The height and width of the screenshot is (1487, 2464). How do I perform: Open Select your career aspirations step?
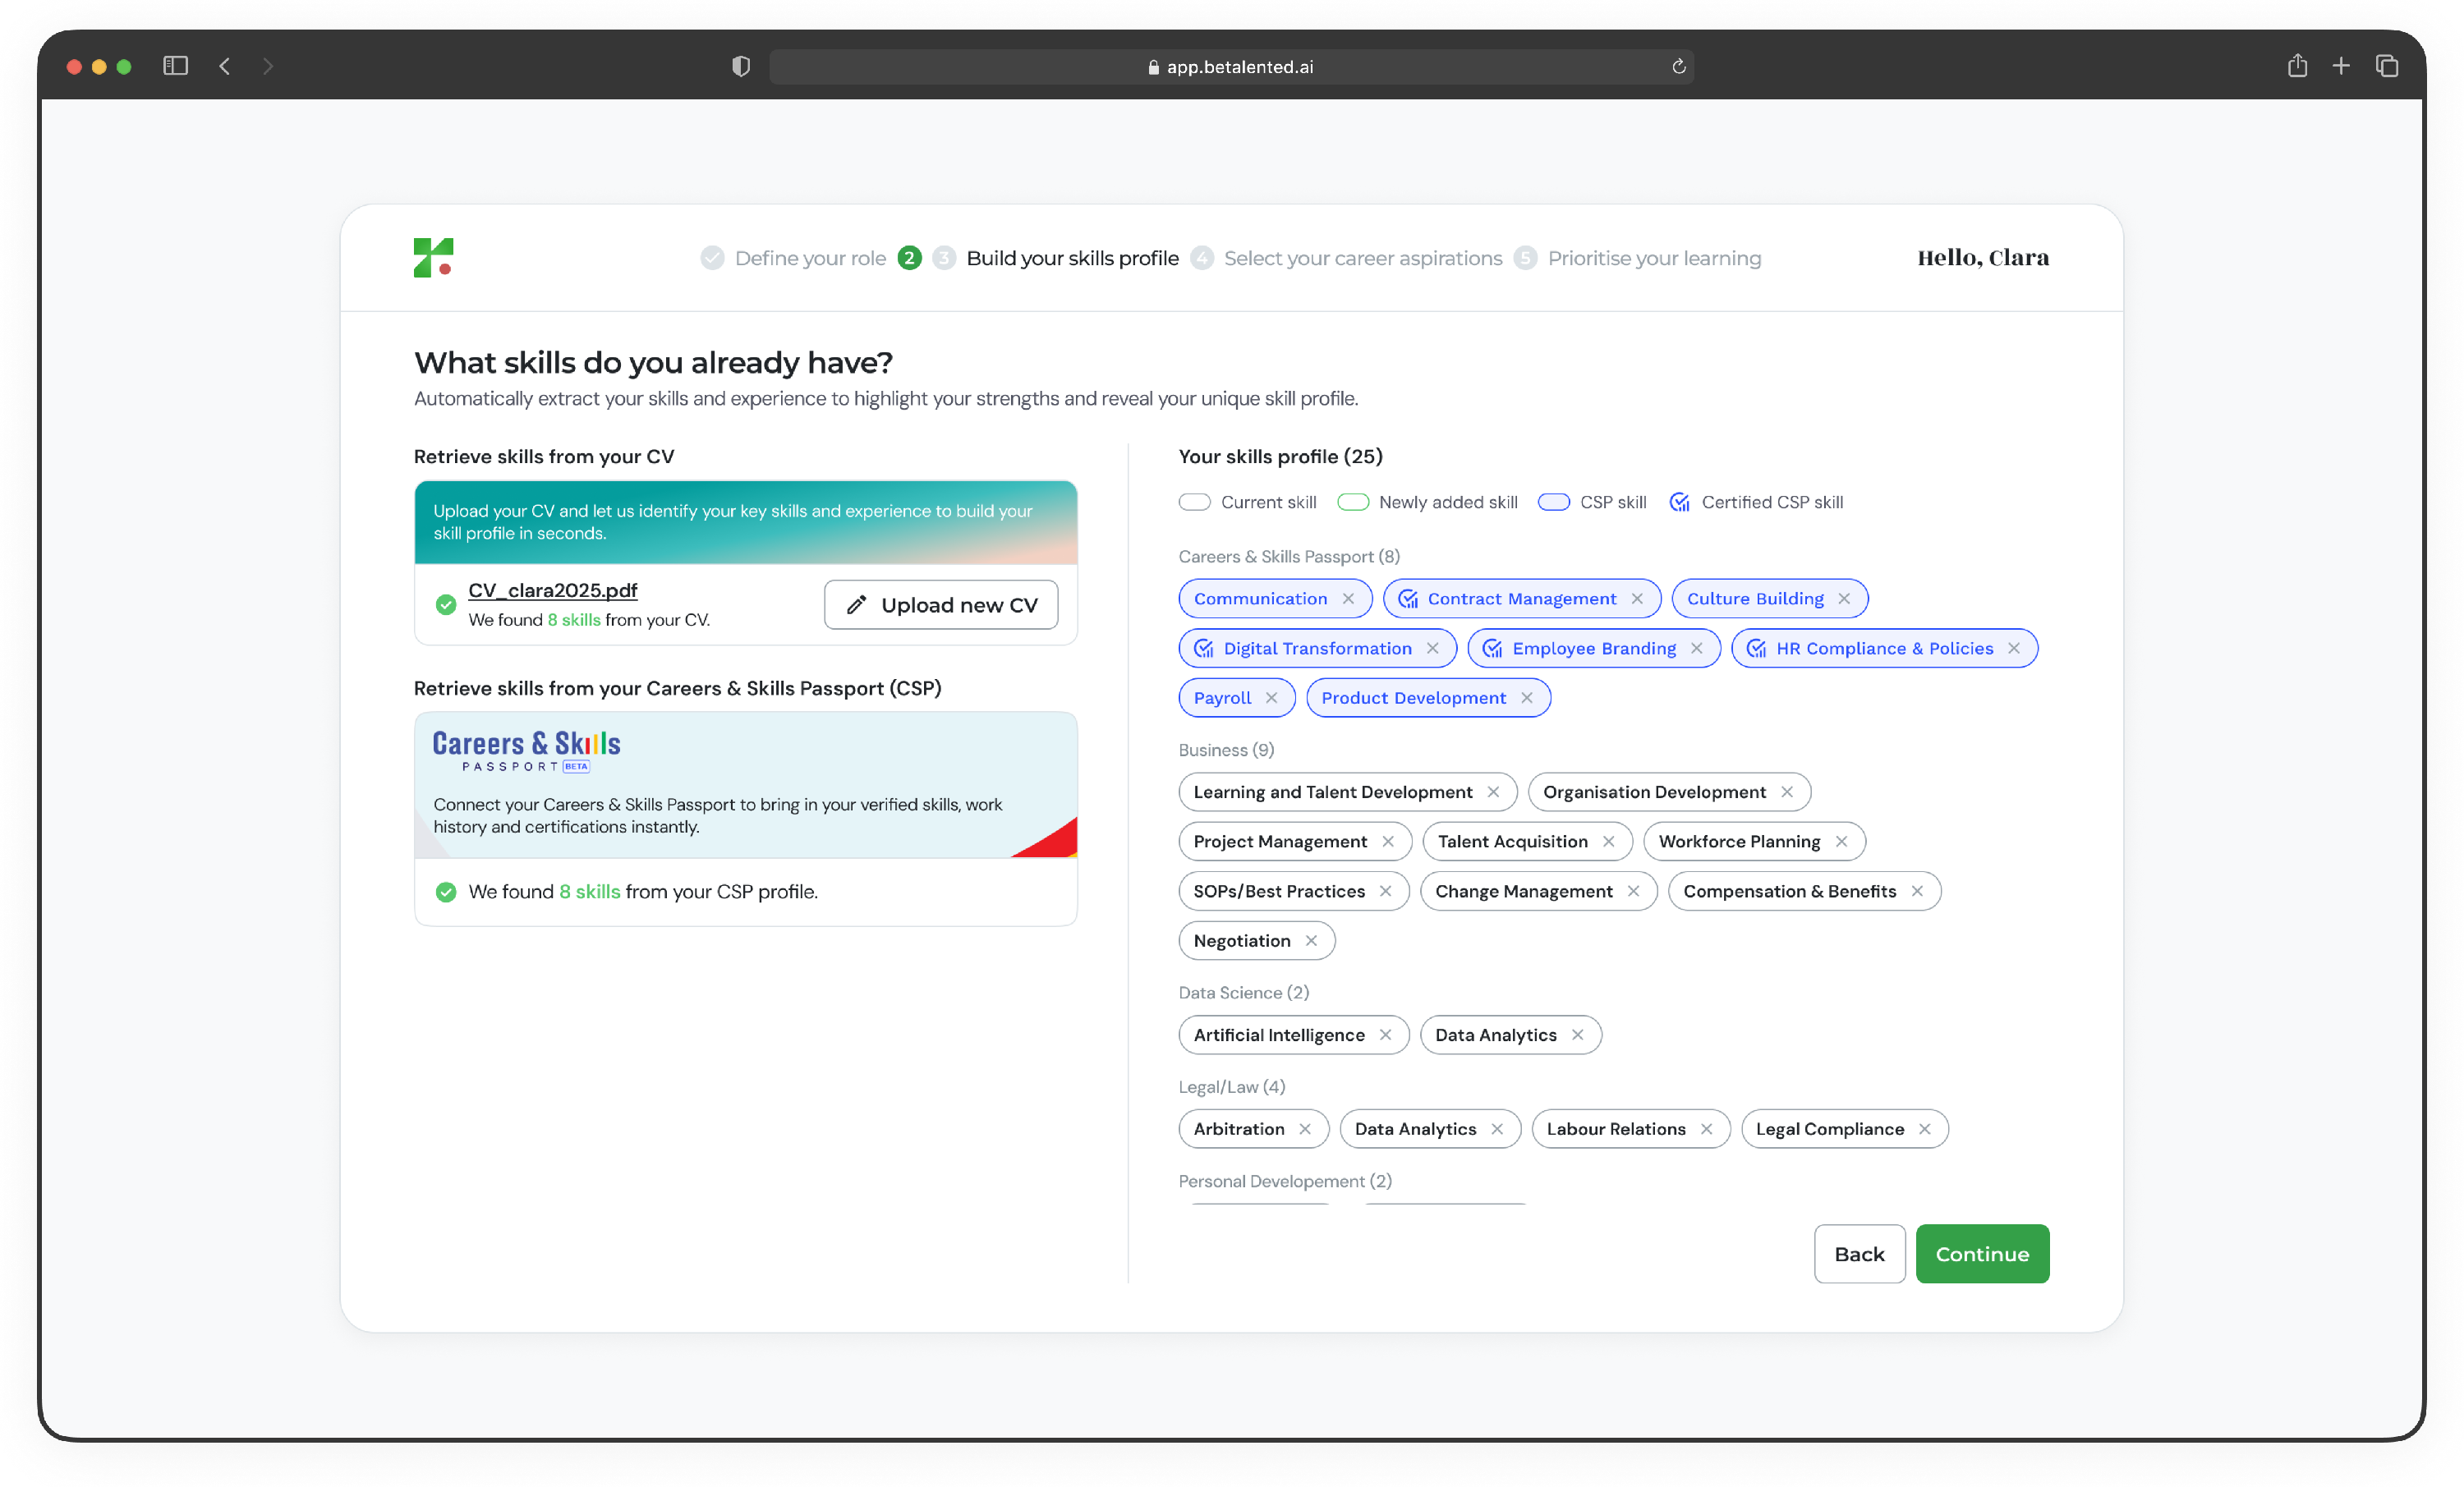(x=1362, y=258)
